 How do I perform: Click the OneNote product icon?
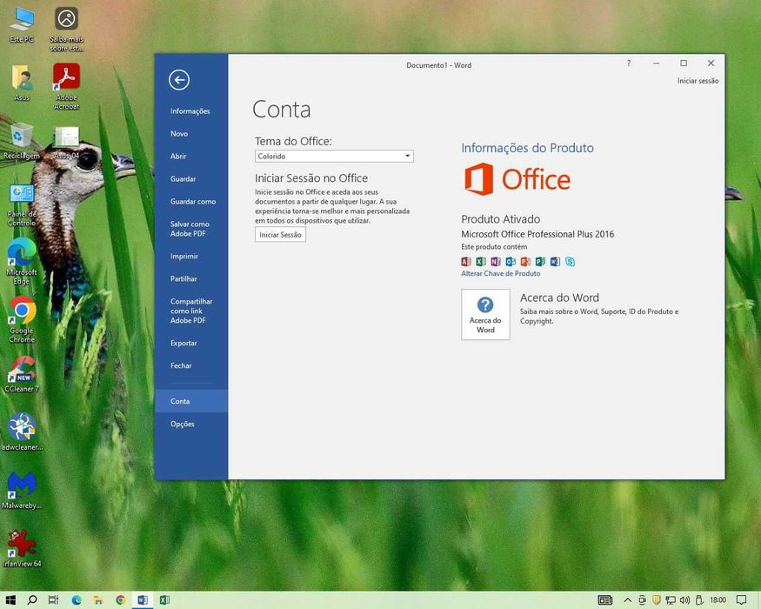tap(496, 262)
